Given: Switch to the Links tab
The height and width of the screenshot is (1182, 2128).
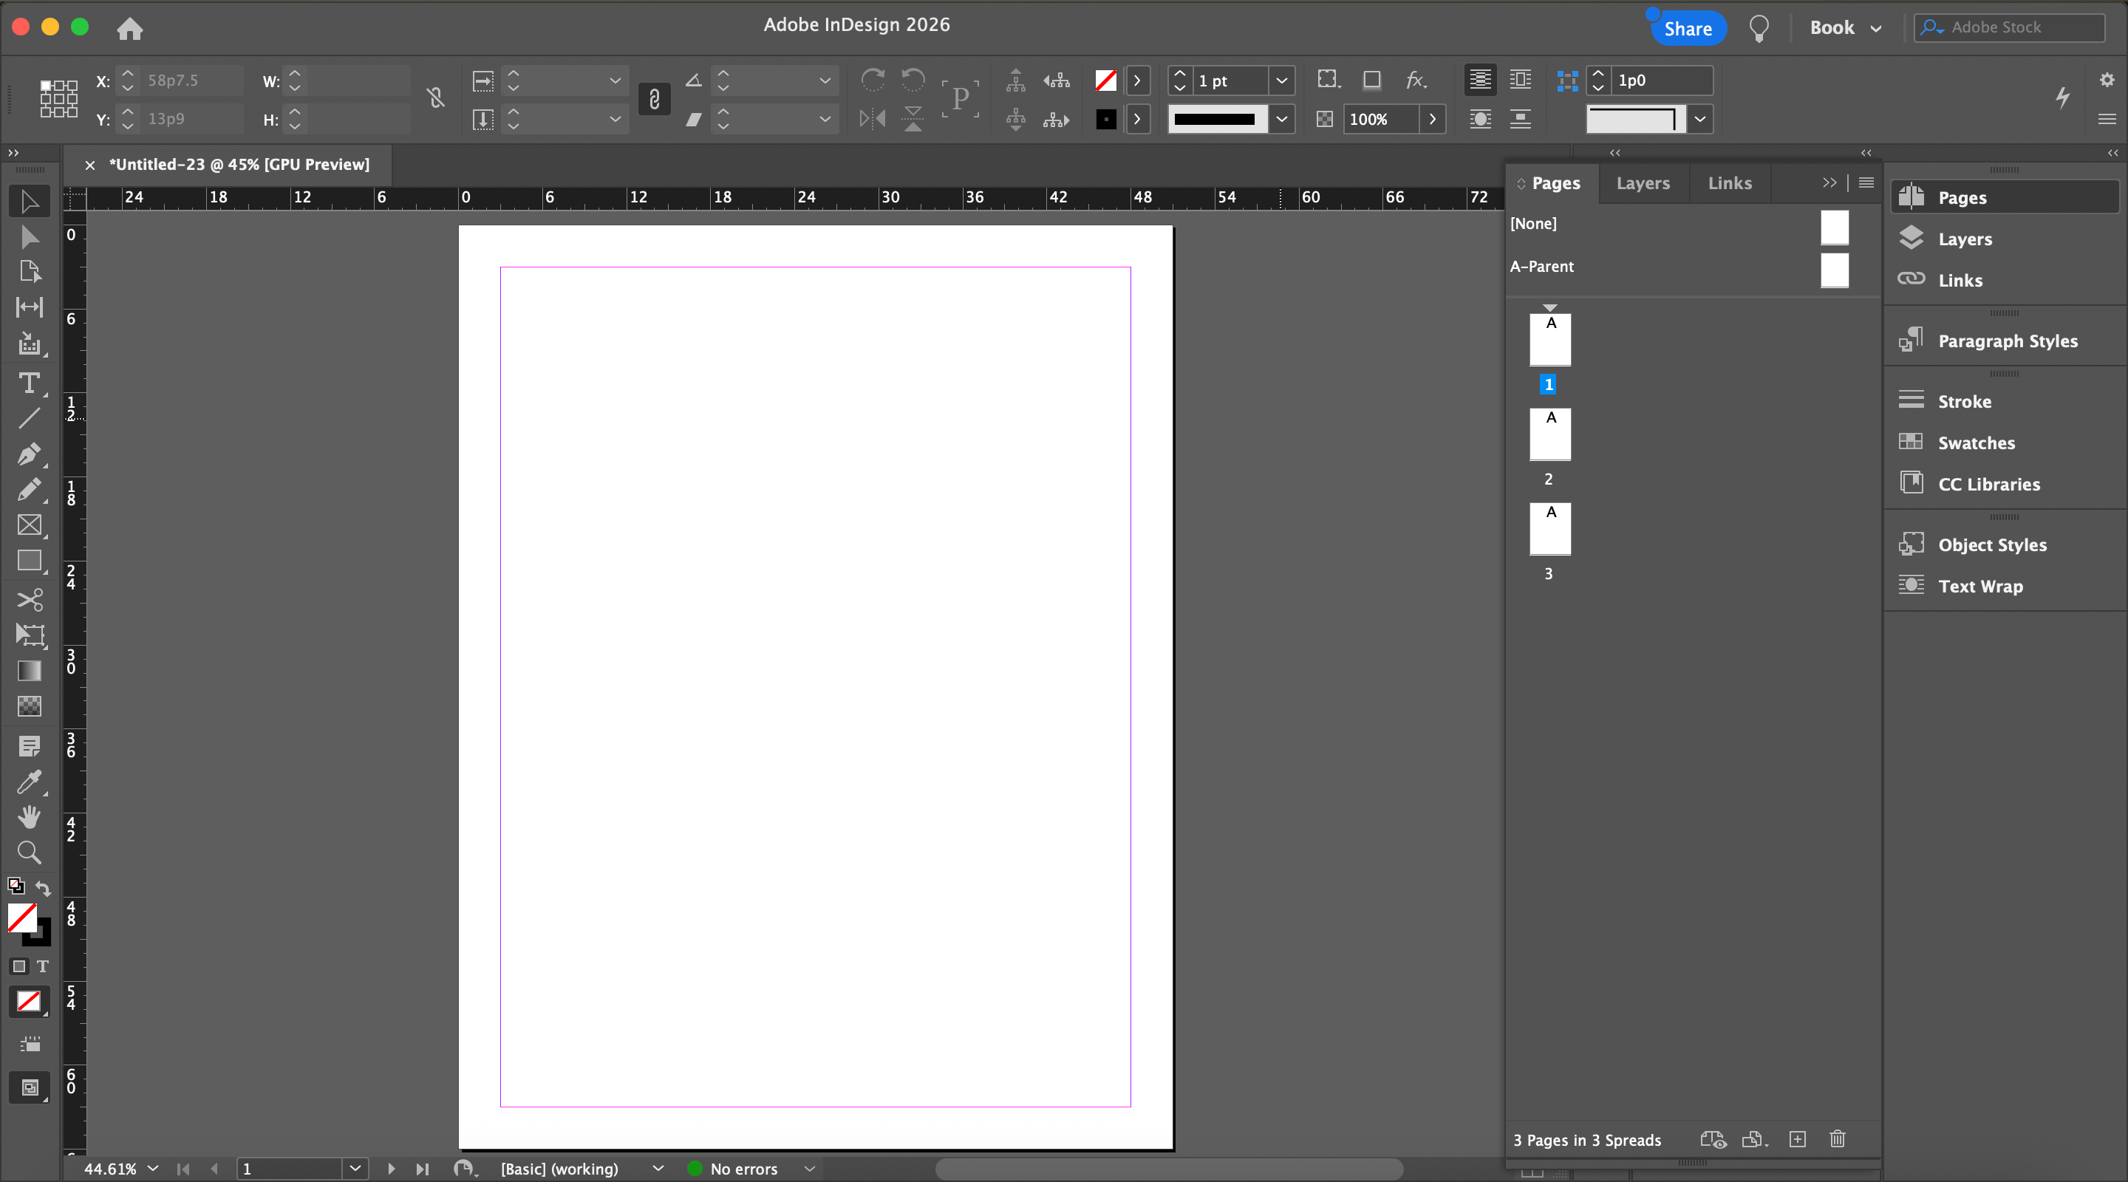Looking at the screenshot, I should pos(1729,183).
